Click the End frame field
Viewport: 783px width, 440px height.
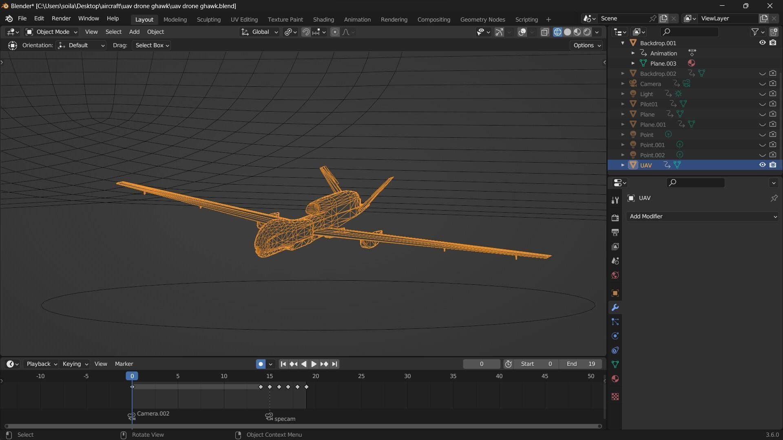coord(581,364)
